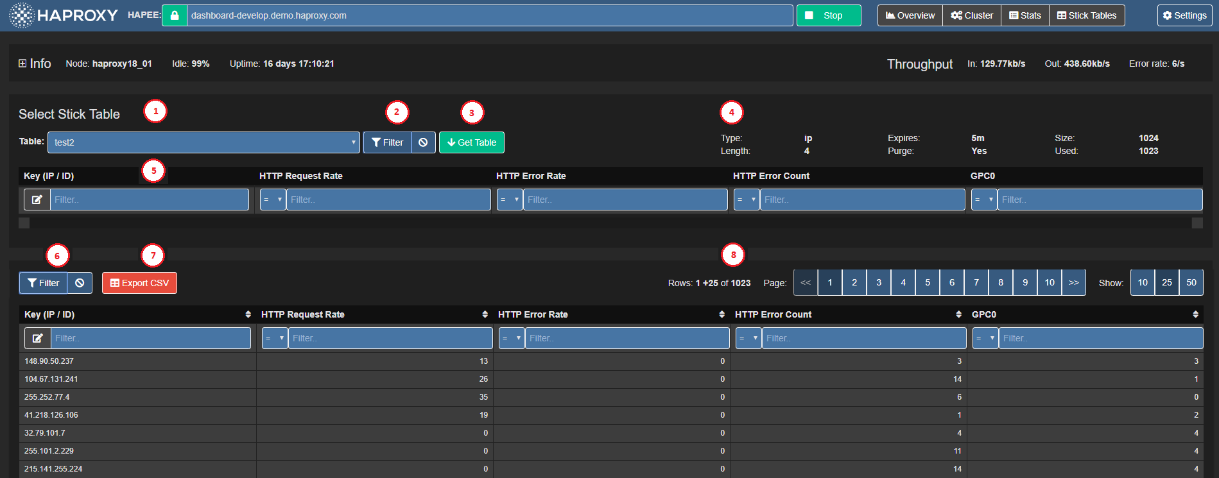Click the green lock icon beside the address
This screenshot has width=1219, height=478.
(x=174, y=15)
